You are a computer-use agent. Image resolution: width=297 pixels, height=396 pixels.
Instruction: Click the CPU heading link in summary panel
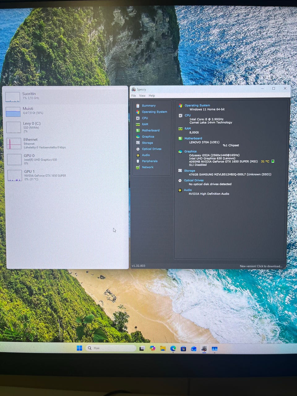(187, 115)
